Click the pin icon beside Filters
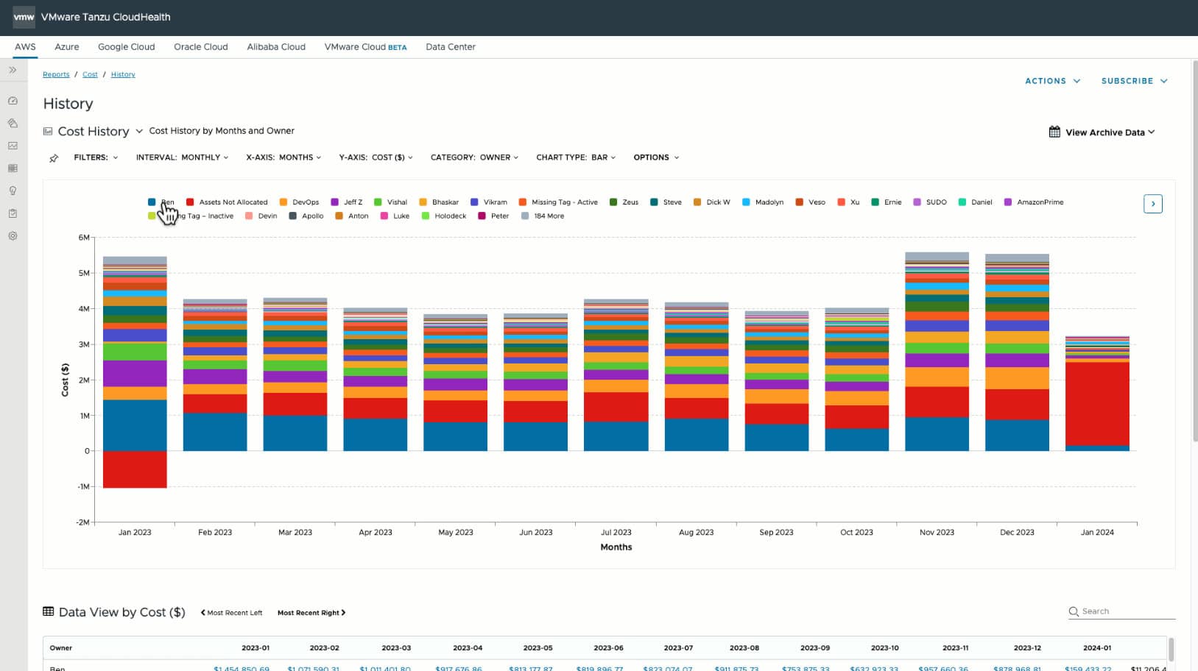This screenshot has height=671, width=1198. pos(54,158)
